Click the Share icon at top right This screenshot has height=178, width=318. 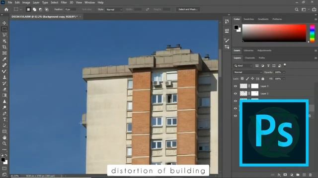tap(314, 9)
